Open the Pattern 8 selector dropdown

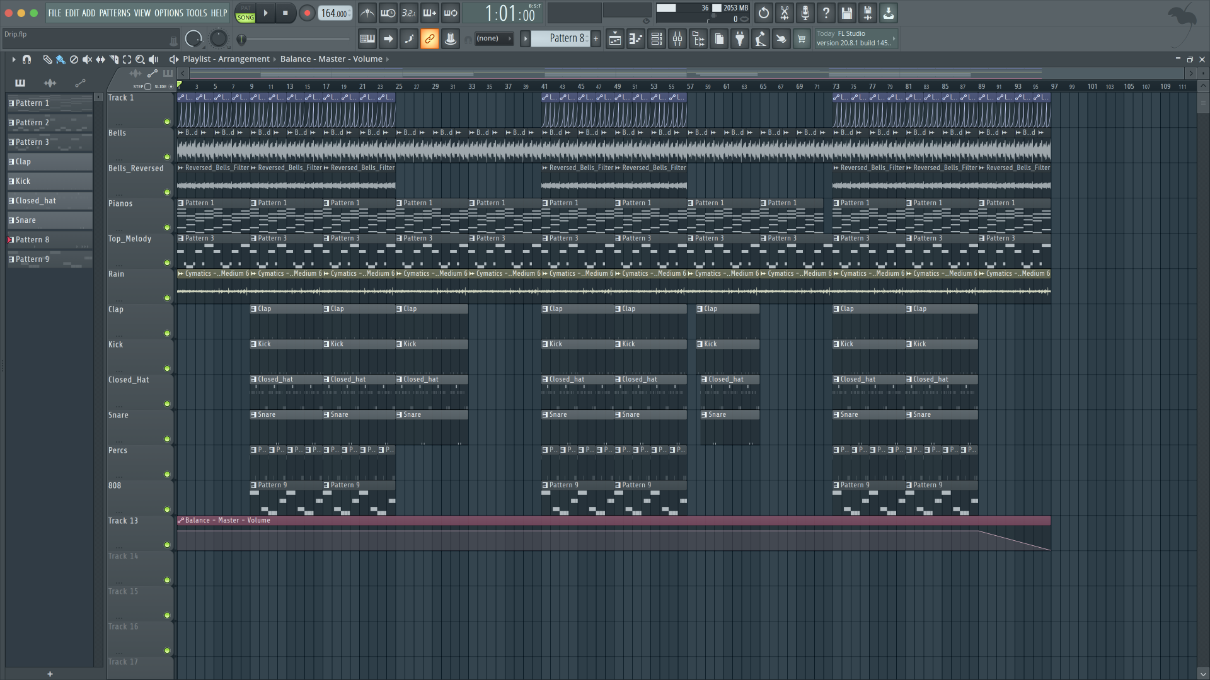tap(560, 38)
